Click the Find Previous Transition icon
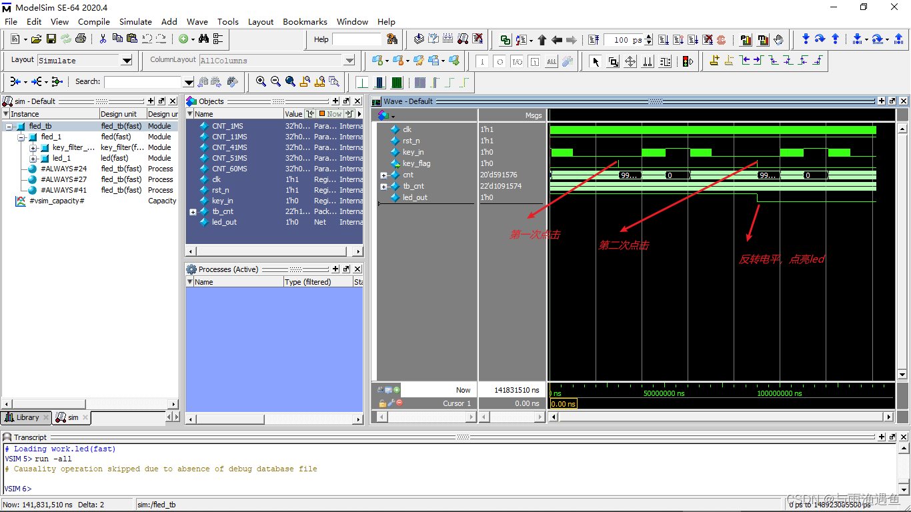The height and width of the screenshot is (512, 911). pos(744,61)
